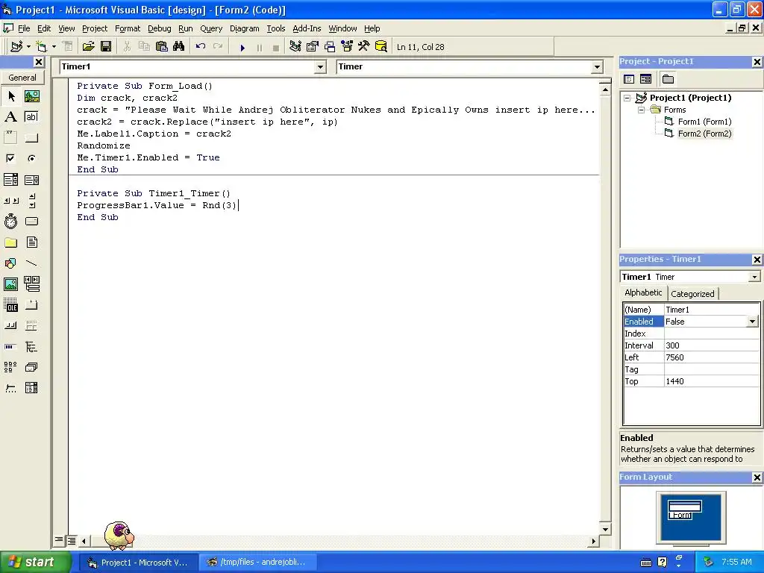The height and width of the screenshot is (573, 764).
Task: Collapse the Project1 tree node
Action: (x=627, y=98)
